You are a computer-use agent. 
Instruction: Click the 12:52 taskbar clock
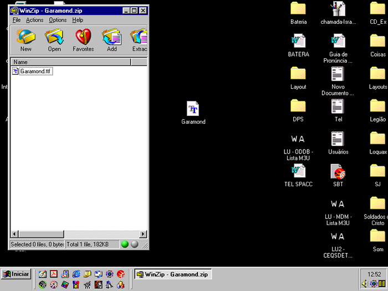coord(374,274)
